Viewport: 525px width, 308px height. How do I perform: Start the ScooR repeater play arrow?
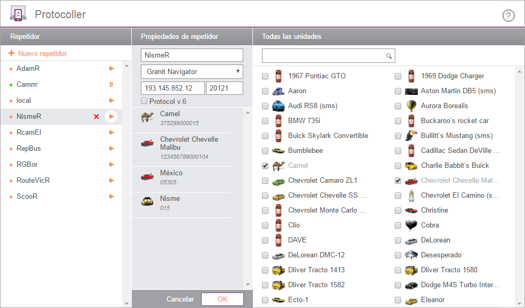click(112, 196)
